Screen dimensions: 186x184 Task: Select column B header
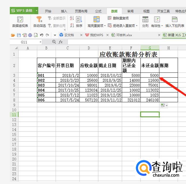[46, 48]
